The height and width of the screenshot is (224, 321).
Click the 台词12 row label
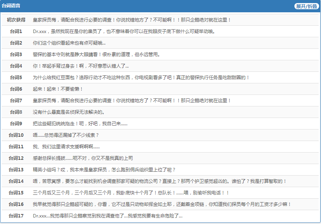coord(16,158)
